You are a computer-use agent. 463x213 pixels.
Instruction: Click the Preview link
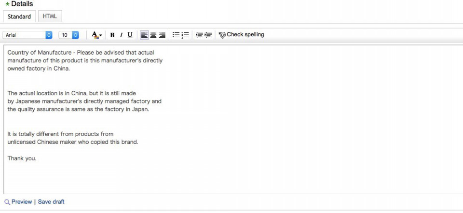(22, 202)
